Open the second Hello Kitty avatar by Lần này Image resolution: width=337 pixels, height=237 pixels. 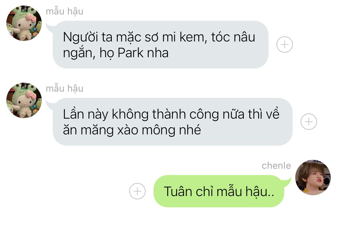pyautogui.click(x=24, y=100)
